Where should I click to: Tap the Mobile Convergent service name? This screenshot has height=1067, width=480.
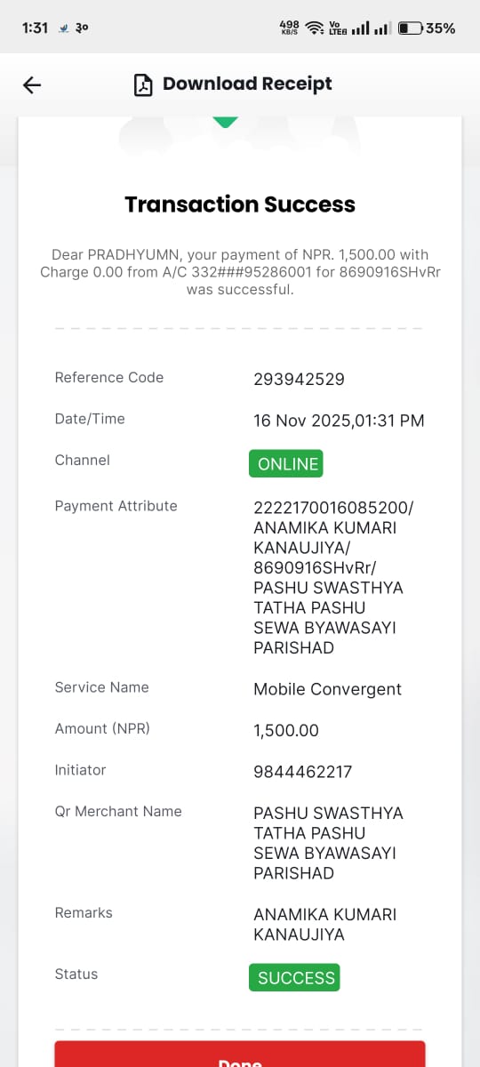(327, 689)
